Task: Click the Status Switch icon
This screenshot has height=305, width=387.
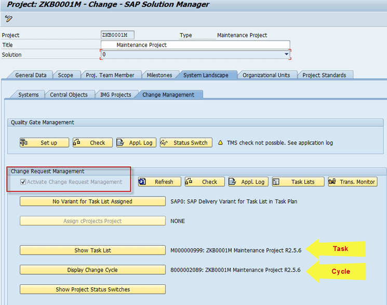Action: click(164, 142)
